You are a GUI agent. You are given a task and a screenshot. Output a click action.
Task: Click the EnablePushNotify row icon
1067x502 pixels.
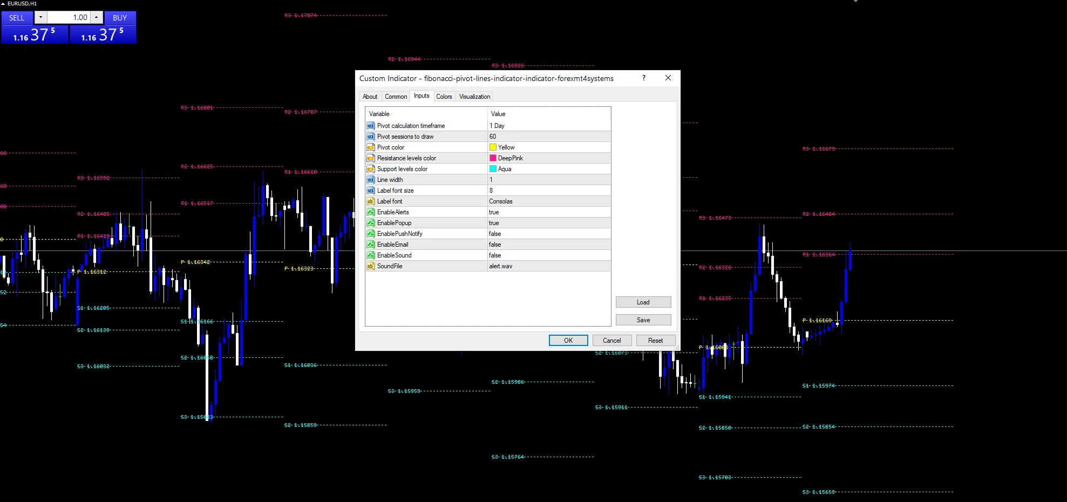pos(370,234)
